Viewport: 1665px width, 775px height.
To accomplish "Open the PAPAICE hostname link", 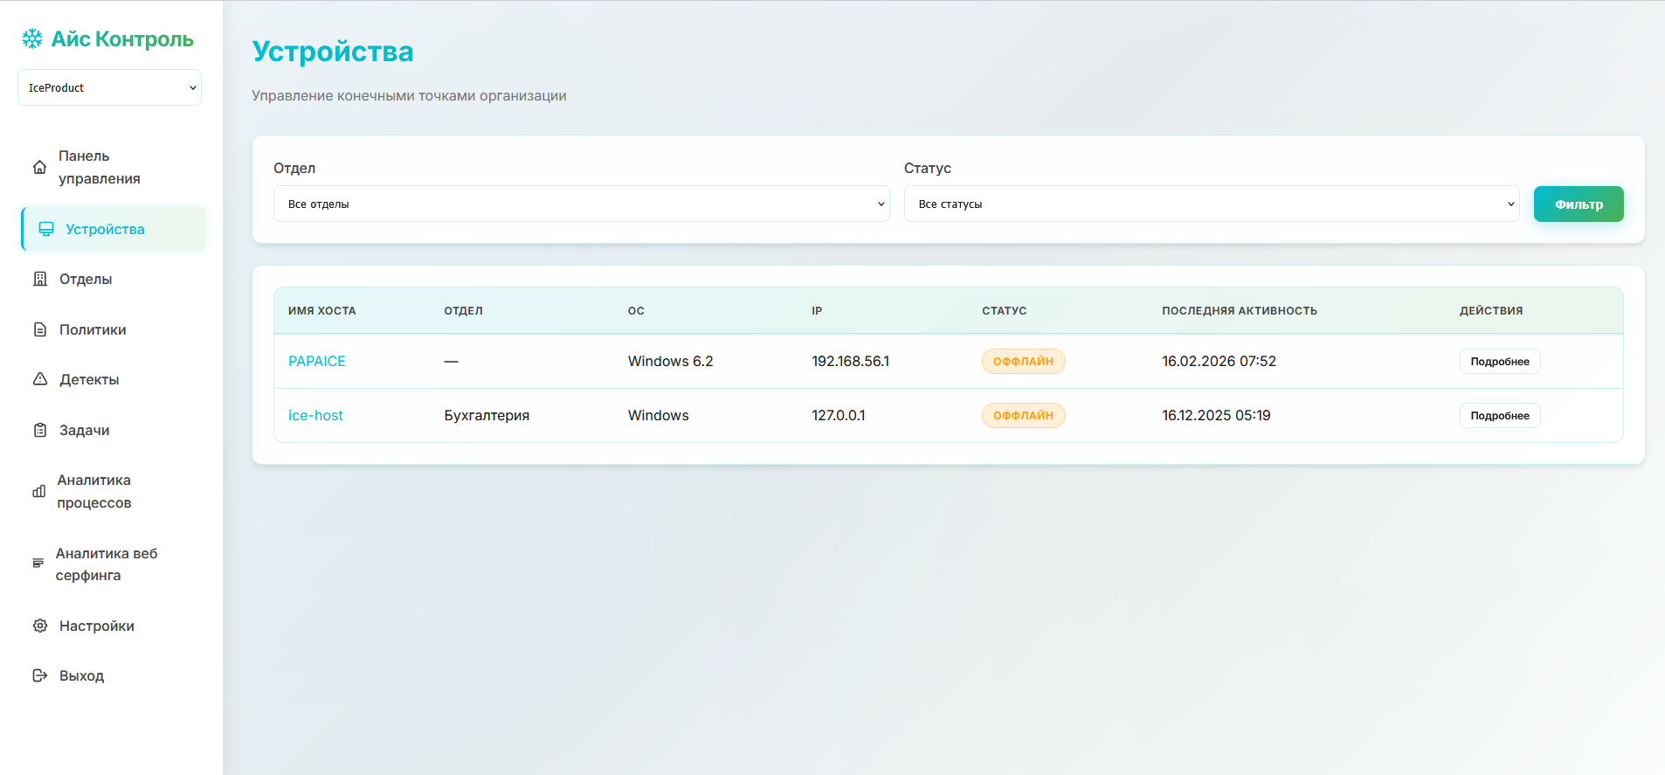I will [316, 362].
